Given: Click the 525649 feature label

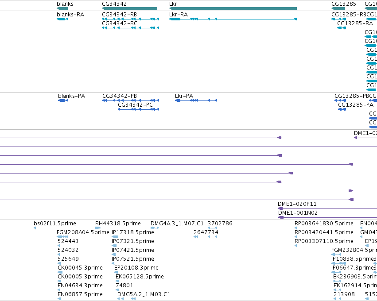Looking at the screenshot, I should (68, 259).
